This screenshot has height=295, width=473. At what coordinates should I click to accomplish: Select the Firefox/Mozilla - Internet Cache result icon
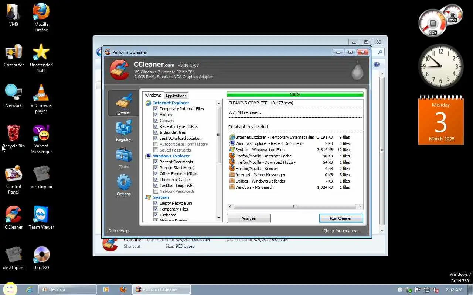(232, 156)
